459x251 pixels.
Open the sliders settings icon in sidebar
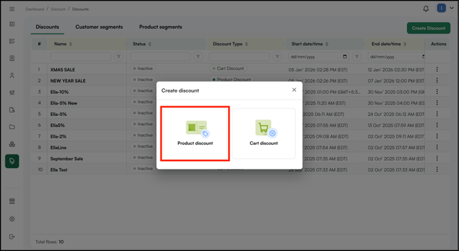pyautogui.click(x=12, y=93)
